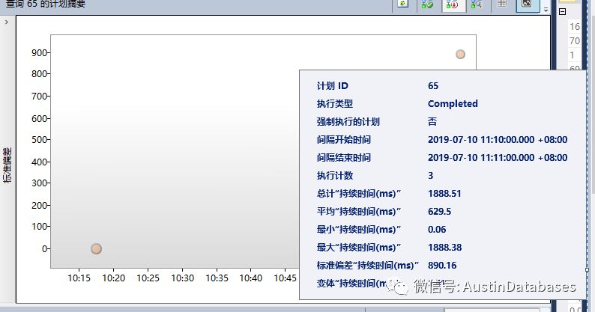595x312 pixels.
Task: Click the interval start time 11:10:00.000 value
Action: click(x=498, y=139)
